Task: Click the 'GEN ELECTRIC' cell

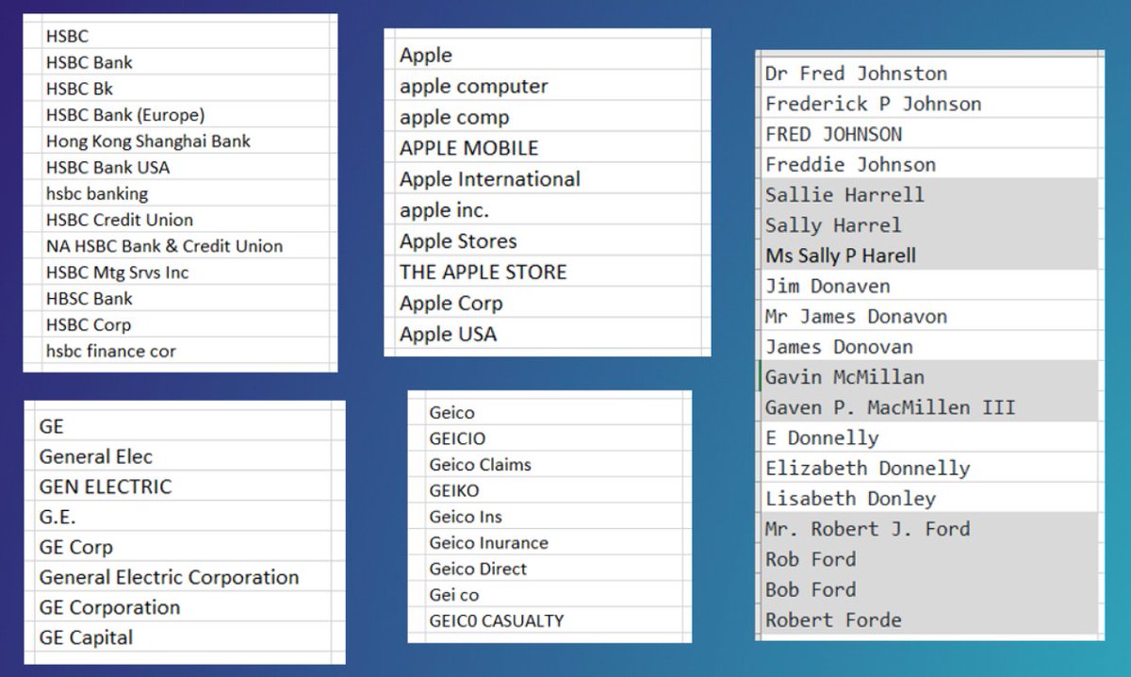Action: coord(185,487)
